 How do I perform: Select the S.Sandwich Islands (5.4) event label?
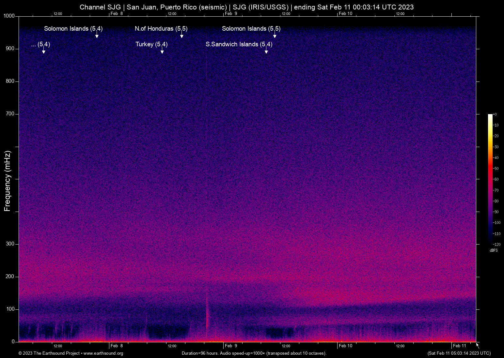pos(239,44)
